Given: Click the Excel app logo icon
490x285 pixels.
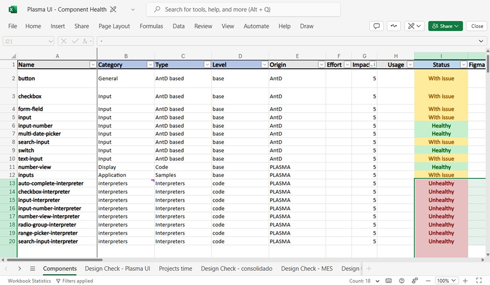Looking at the screenshot, I should [x=13, y=9].
